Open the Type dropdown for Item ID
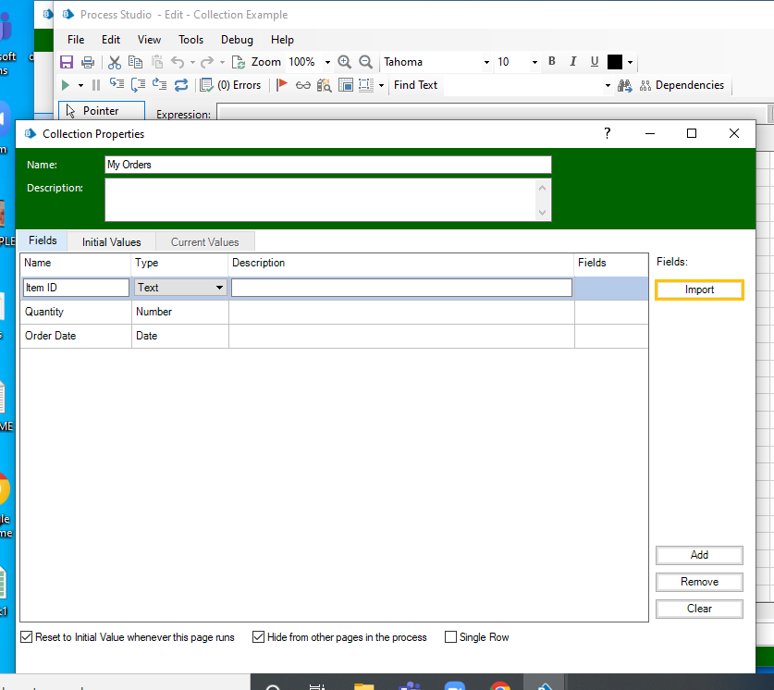The width and height of the screenshot is (774, 690). 219,288
